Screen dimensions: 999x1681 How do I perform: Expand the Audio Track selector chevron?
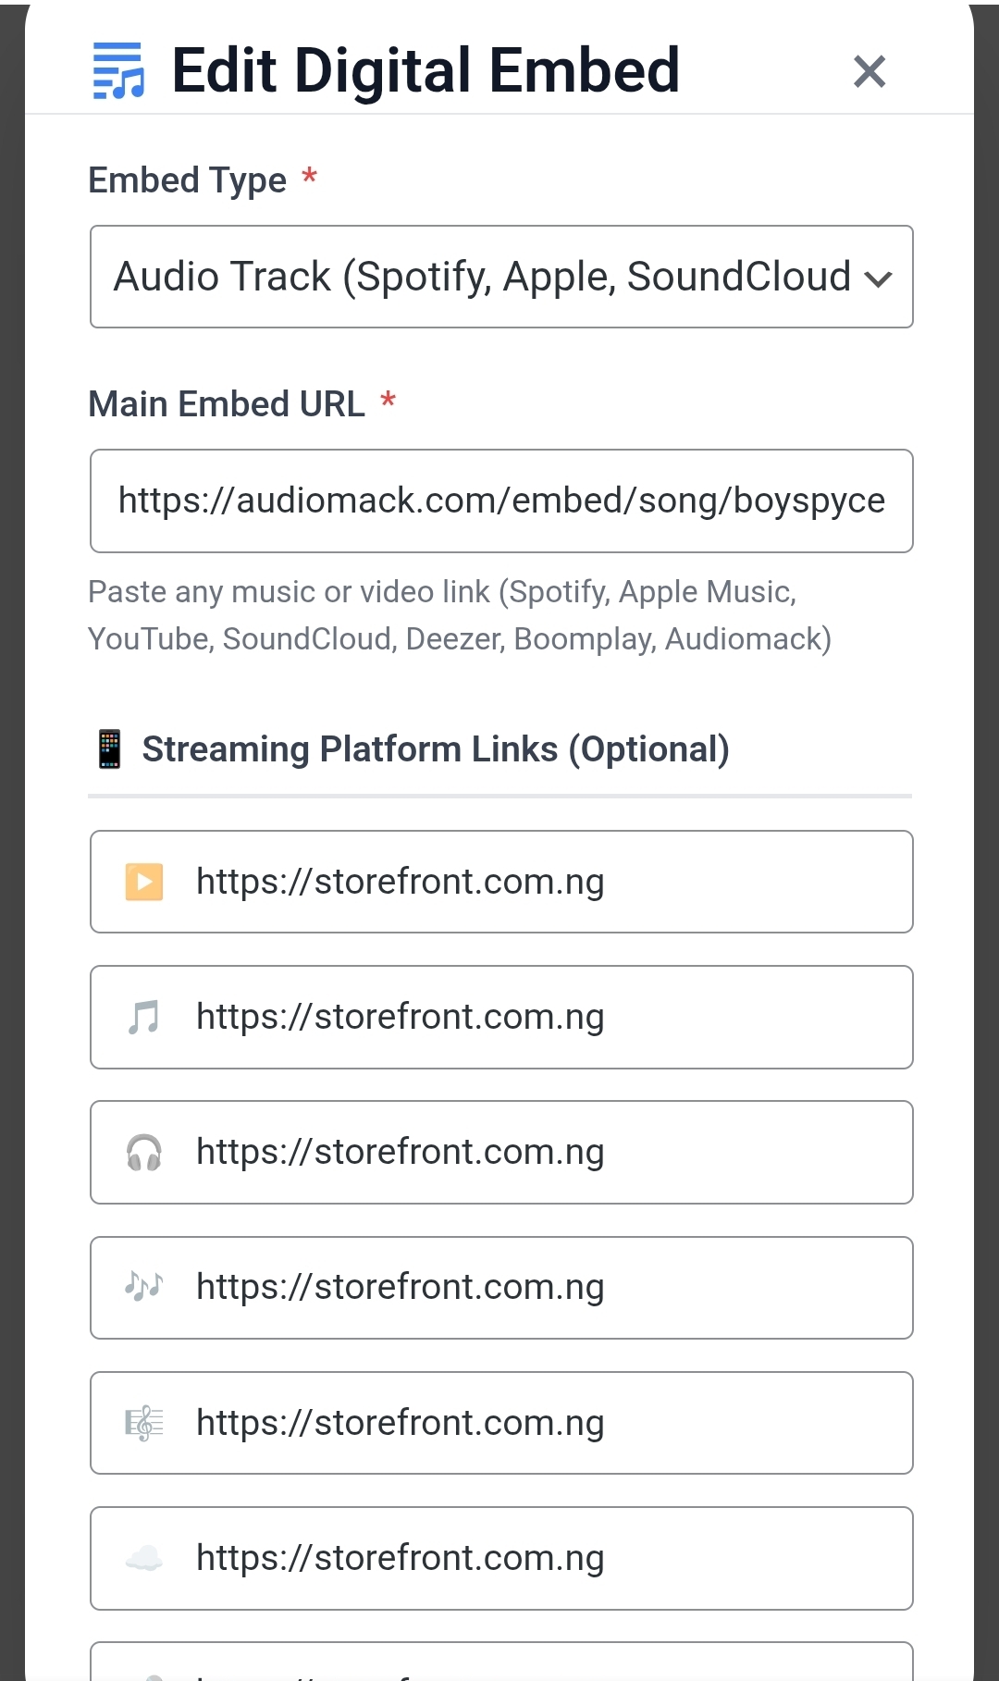881,276
